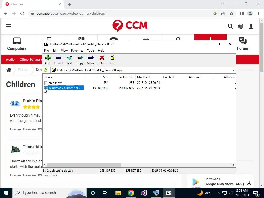Click the Google icon in address bar

tap(215, 13)
